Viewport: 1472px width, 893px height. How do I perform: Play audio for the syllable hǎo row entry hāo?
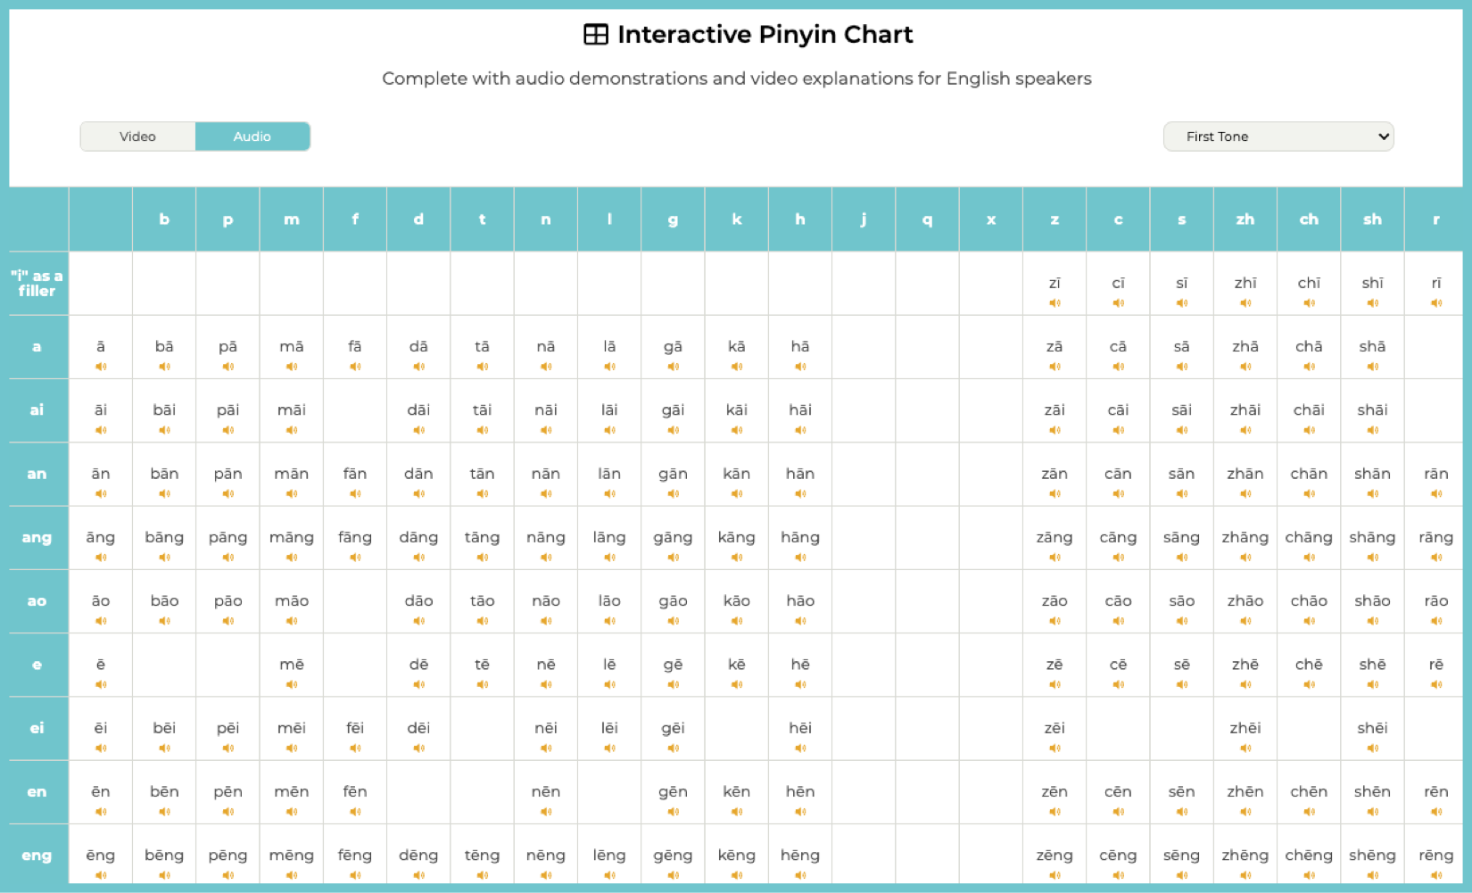pyautogui.click(x=799, y=621)
